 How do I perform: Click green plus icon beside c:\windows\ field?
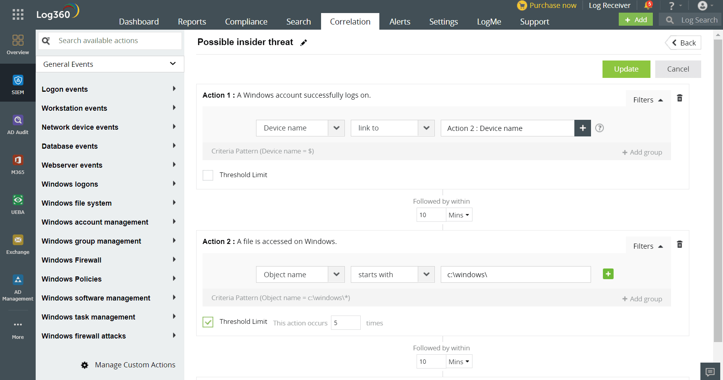[x=608, y=274]
